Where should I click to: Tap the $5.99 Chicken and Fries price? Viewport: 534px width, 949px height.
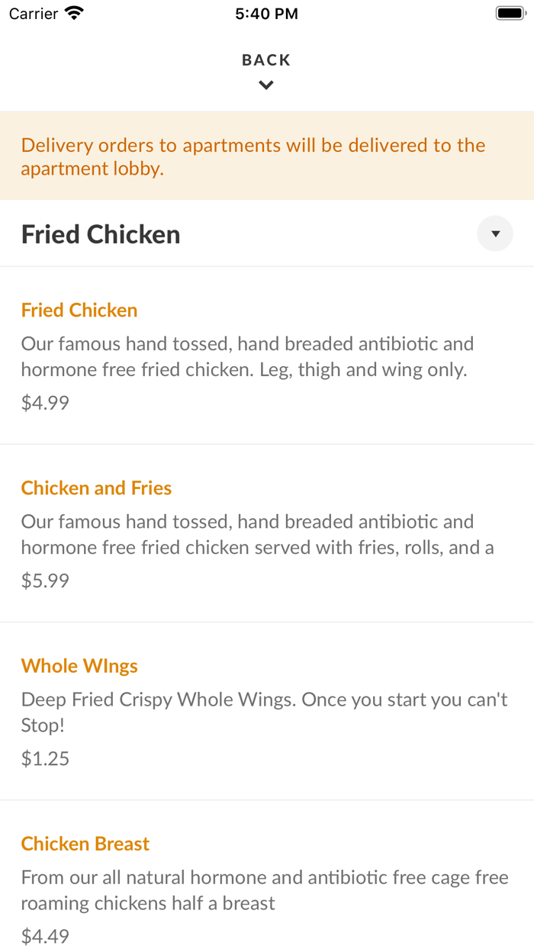coord(45,581)
